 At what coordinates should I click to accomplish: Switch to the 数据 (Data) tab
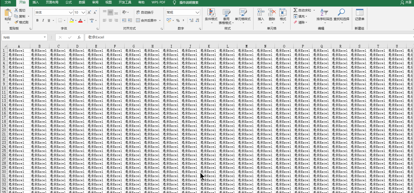click(82, 2)
